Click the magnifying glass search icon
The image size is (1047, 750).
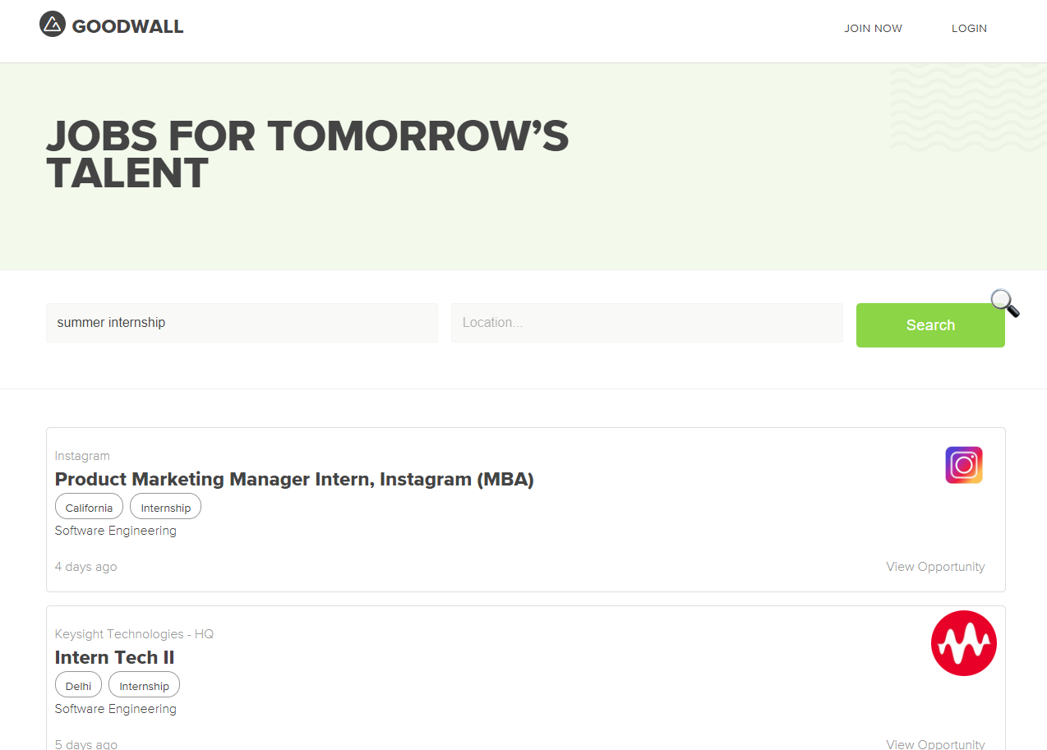1004,303
